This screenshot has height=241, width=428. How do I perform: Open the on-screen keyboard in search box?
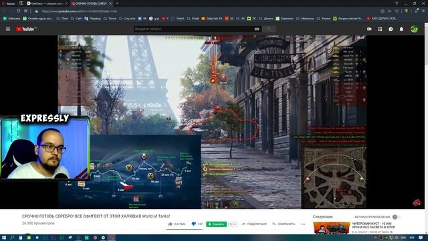pos(257,29)
